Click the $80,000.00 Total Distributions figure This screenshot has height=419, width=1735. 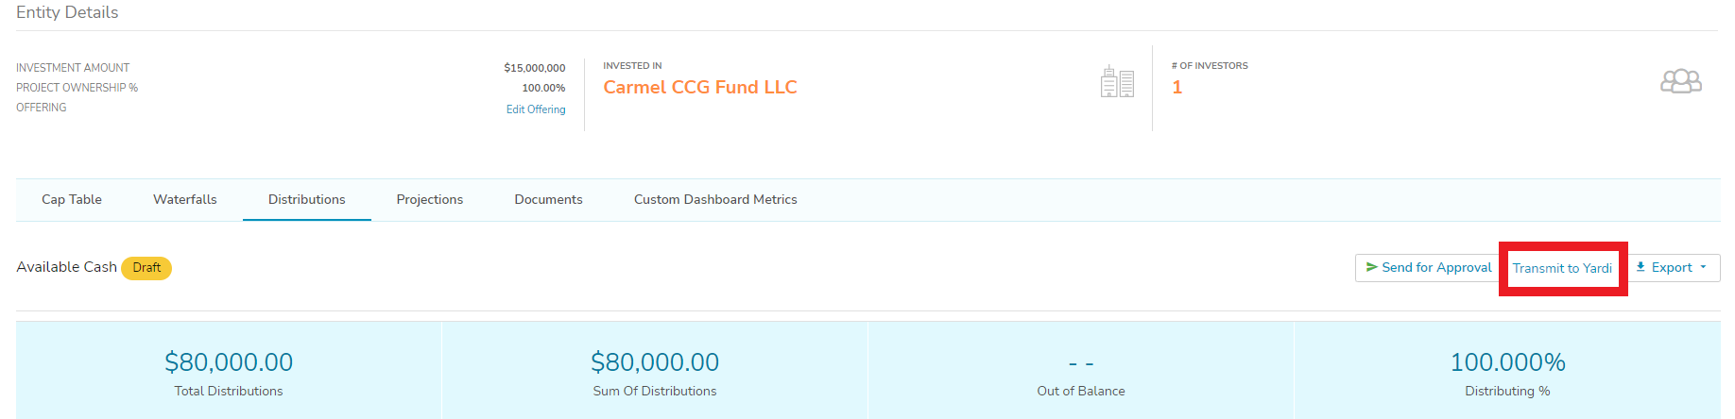point(229,362)
